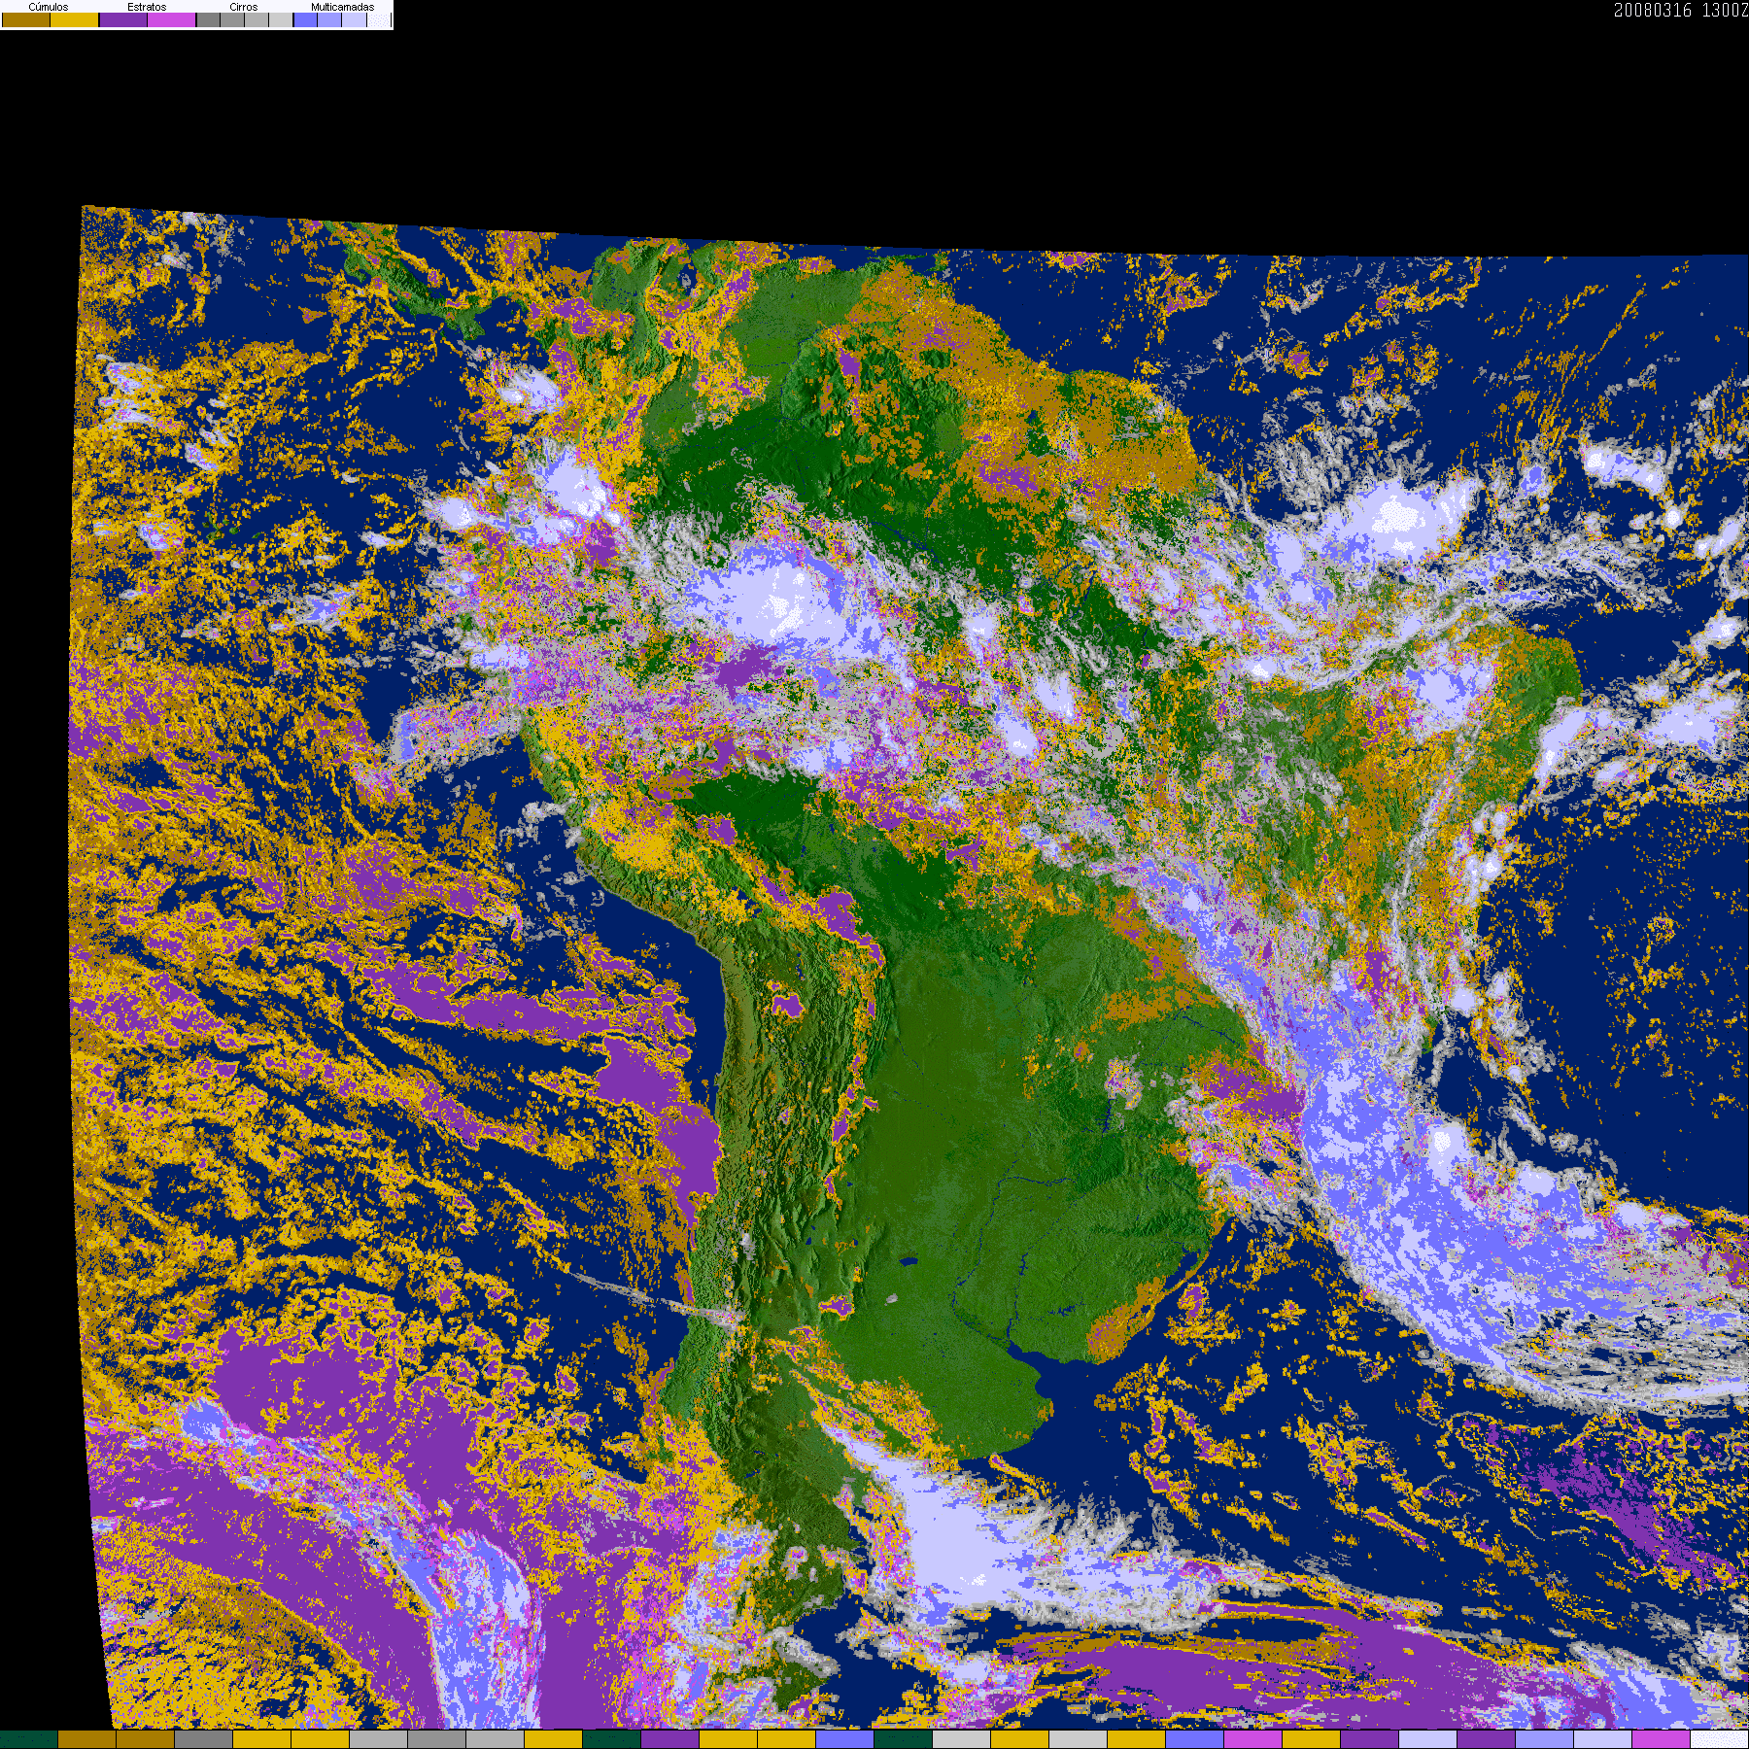Click bottom strip green cell between yellow and purple

[612, 1739]
